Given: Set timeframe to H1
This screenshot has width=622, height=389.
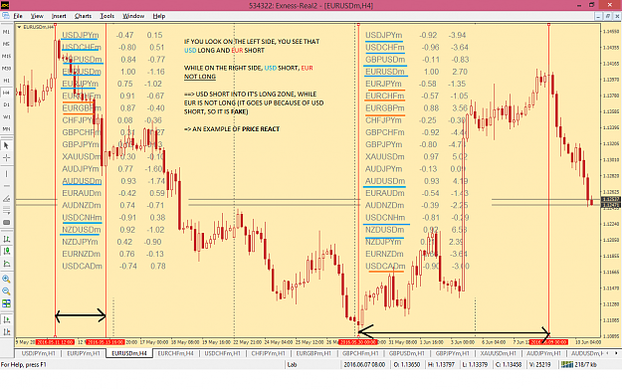Looking at the screenshot, I should (x=6, y=81).
